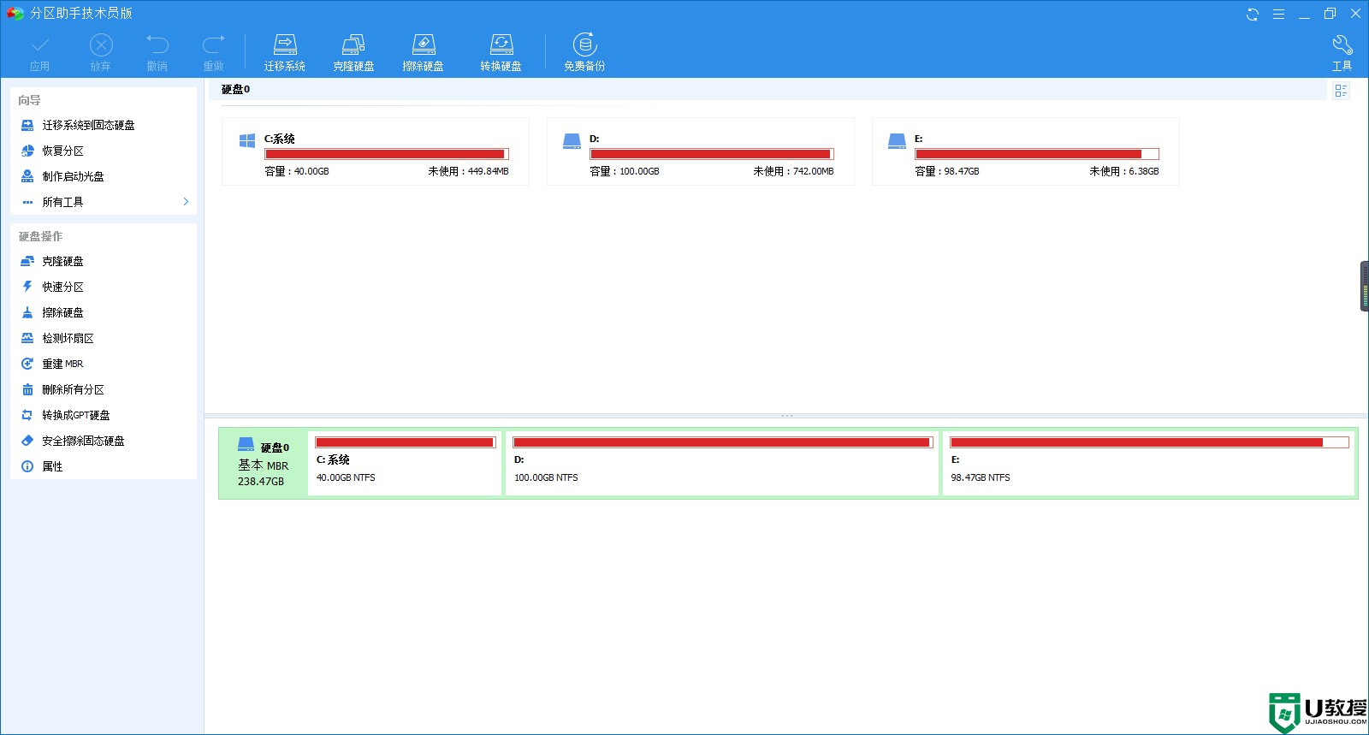This screenshot has height=735, width=1369.
Task: Click the side panel handle on right edge
Action: pyautogui.click(x=1365, y=287)
